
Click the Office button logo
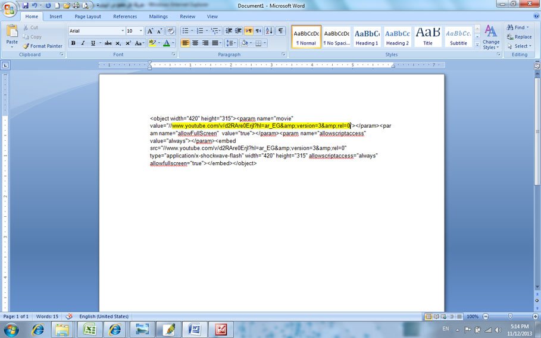(x=10, y=10)
